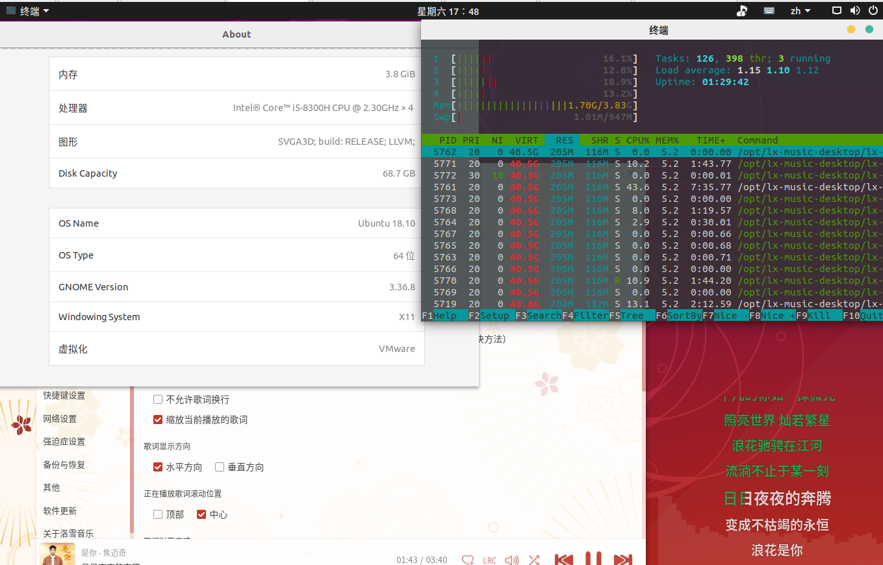Screen dimensions: 883x565
Task: Select 水平方向 lyric direction
Action: [x=158, y=467]
